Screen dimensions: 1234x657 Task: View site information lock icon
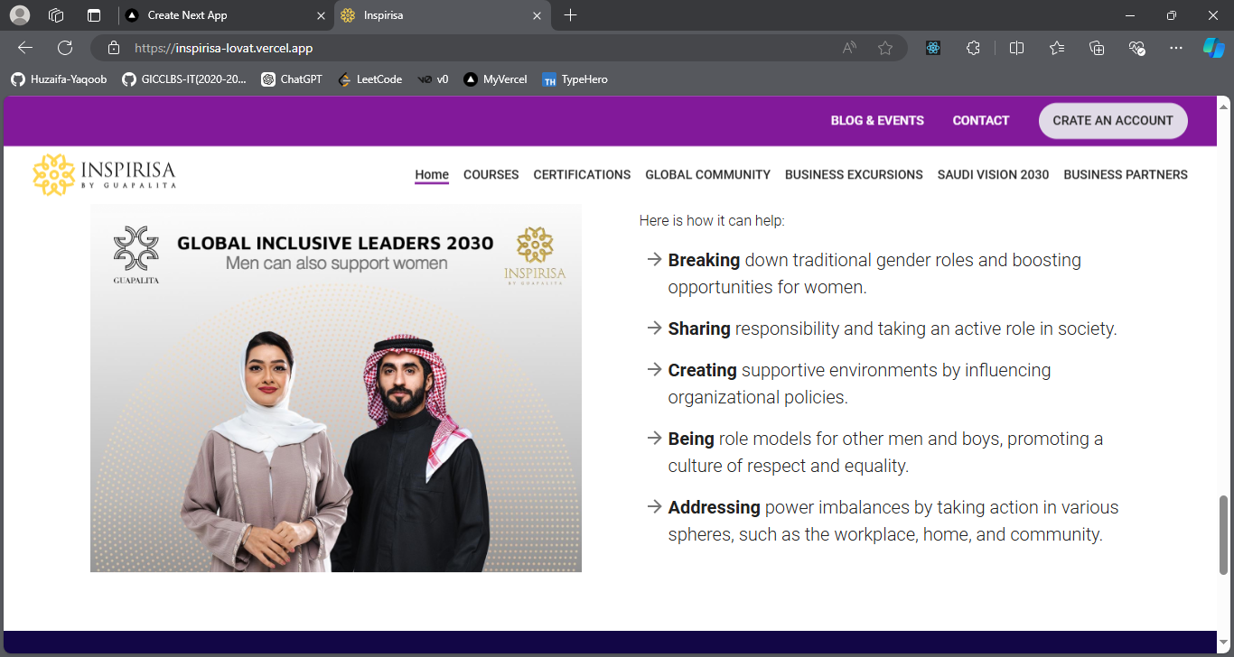tap(113, 48)
